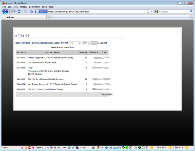This screenshot has height=151, width=195.
Task: Click GIA Diamond Detail Pocket Cards text
Action: pos(42,63)
